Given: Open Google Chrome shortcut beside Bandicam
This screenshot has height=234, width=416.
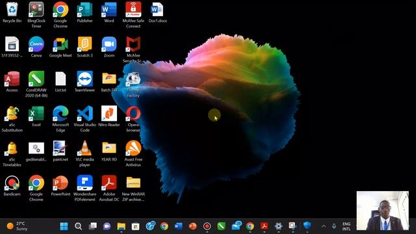Looking at the screenshot, I should point(36,188).
